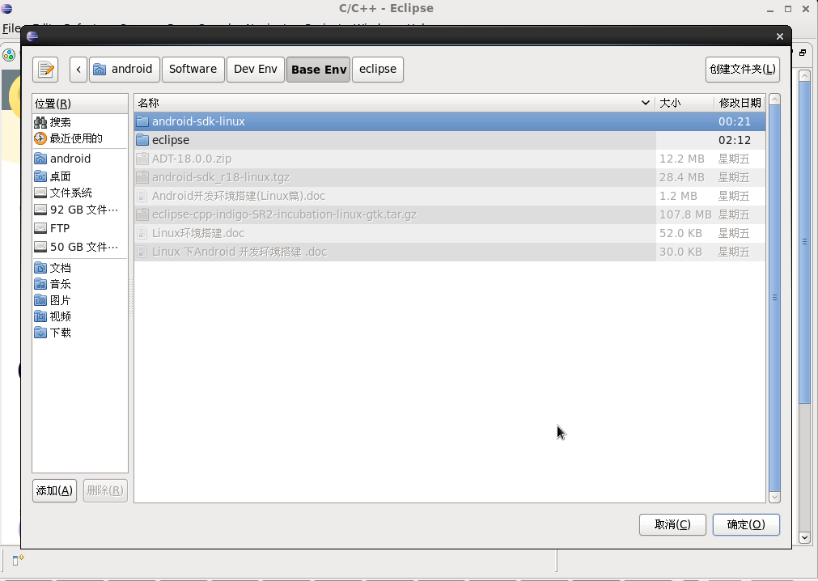Click the back chevron in path bar
The image size is (818, 581).
click(78, 69)
